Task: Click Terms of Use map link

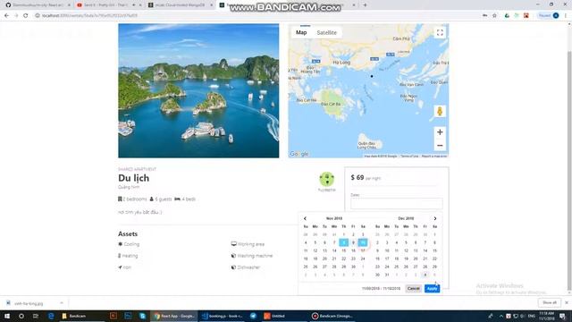Action: (409, 157)
